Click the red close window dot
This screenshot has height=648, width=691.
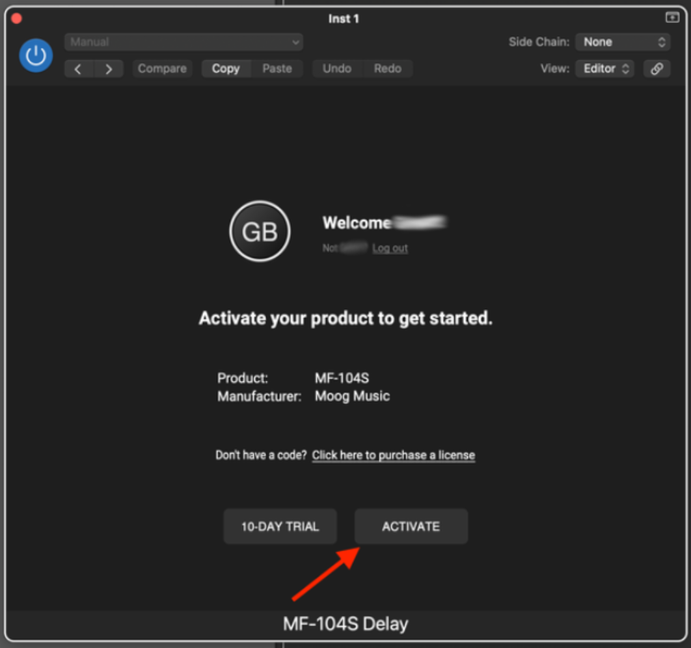[x=16, y=18]
